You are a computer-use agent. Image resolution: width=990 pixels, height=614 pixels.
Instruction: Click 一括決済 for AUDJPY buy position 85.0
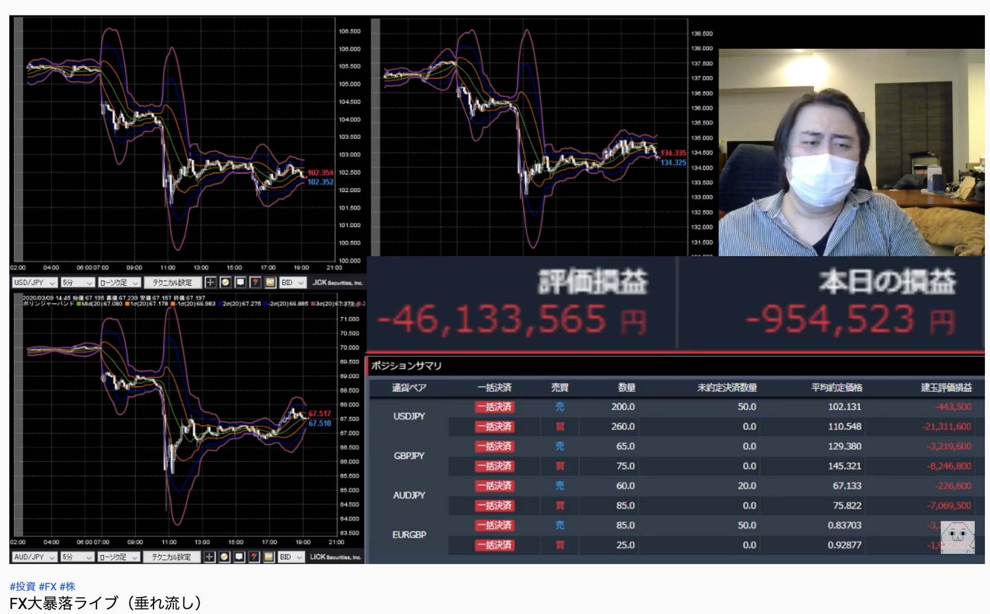(494, 506)
